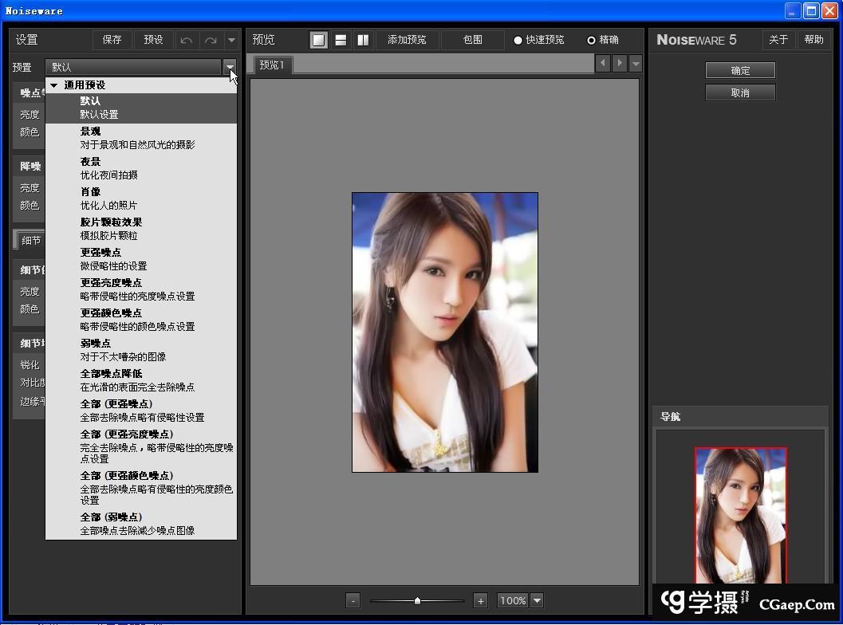Select the horizontal split preview icon
The height and width of the screenshot is (625, 843).
click(341, 39)
